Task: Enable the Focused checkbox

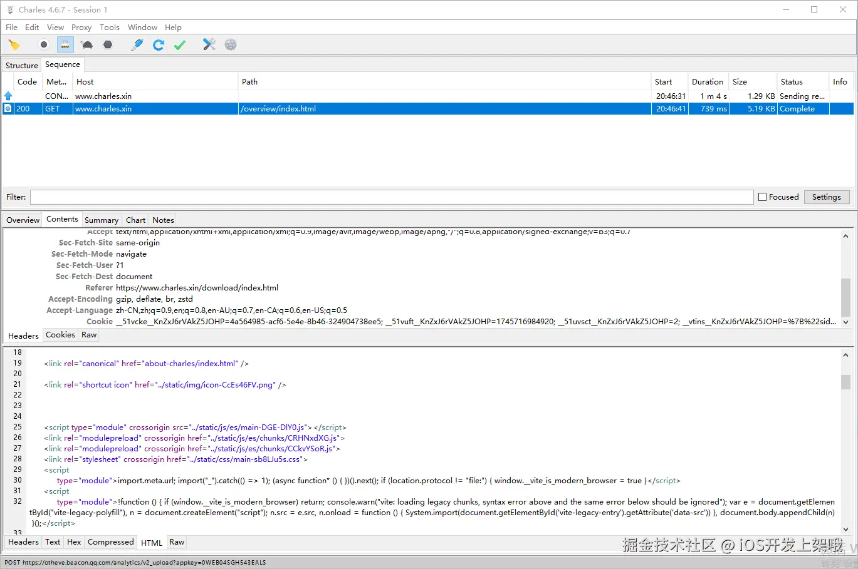Action: click(x=762, y=197)
